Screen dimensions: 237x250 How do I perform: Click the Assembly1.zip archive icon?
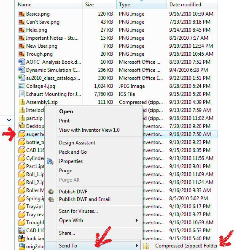coord(22,102)
